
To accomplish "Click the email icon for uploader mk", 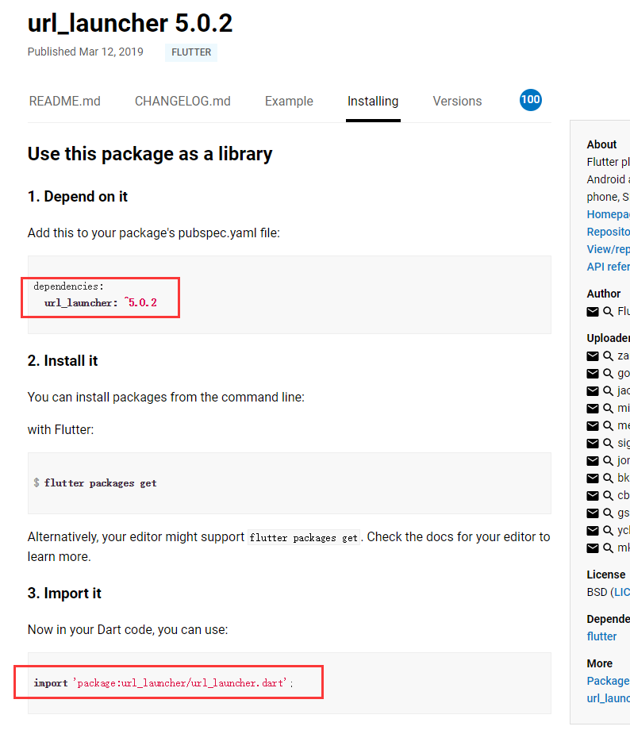I will 593,548.
